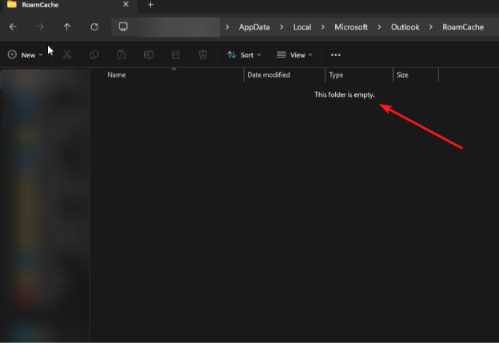
Task: Click the Rename icon in toolbar
Action: coord(149,55)
